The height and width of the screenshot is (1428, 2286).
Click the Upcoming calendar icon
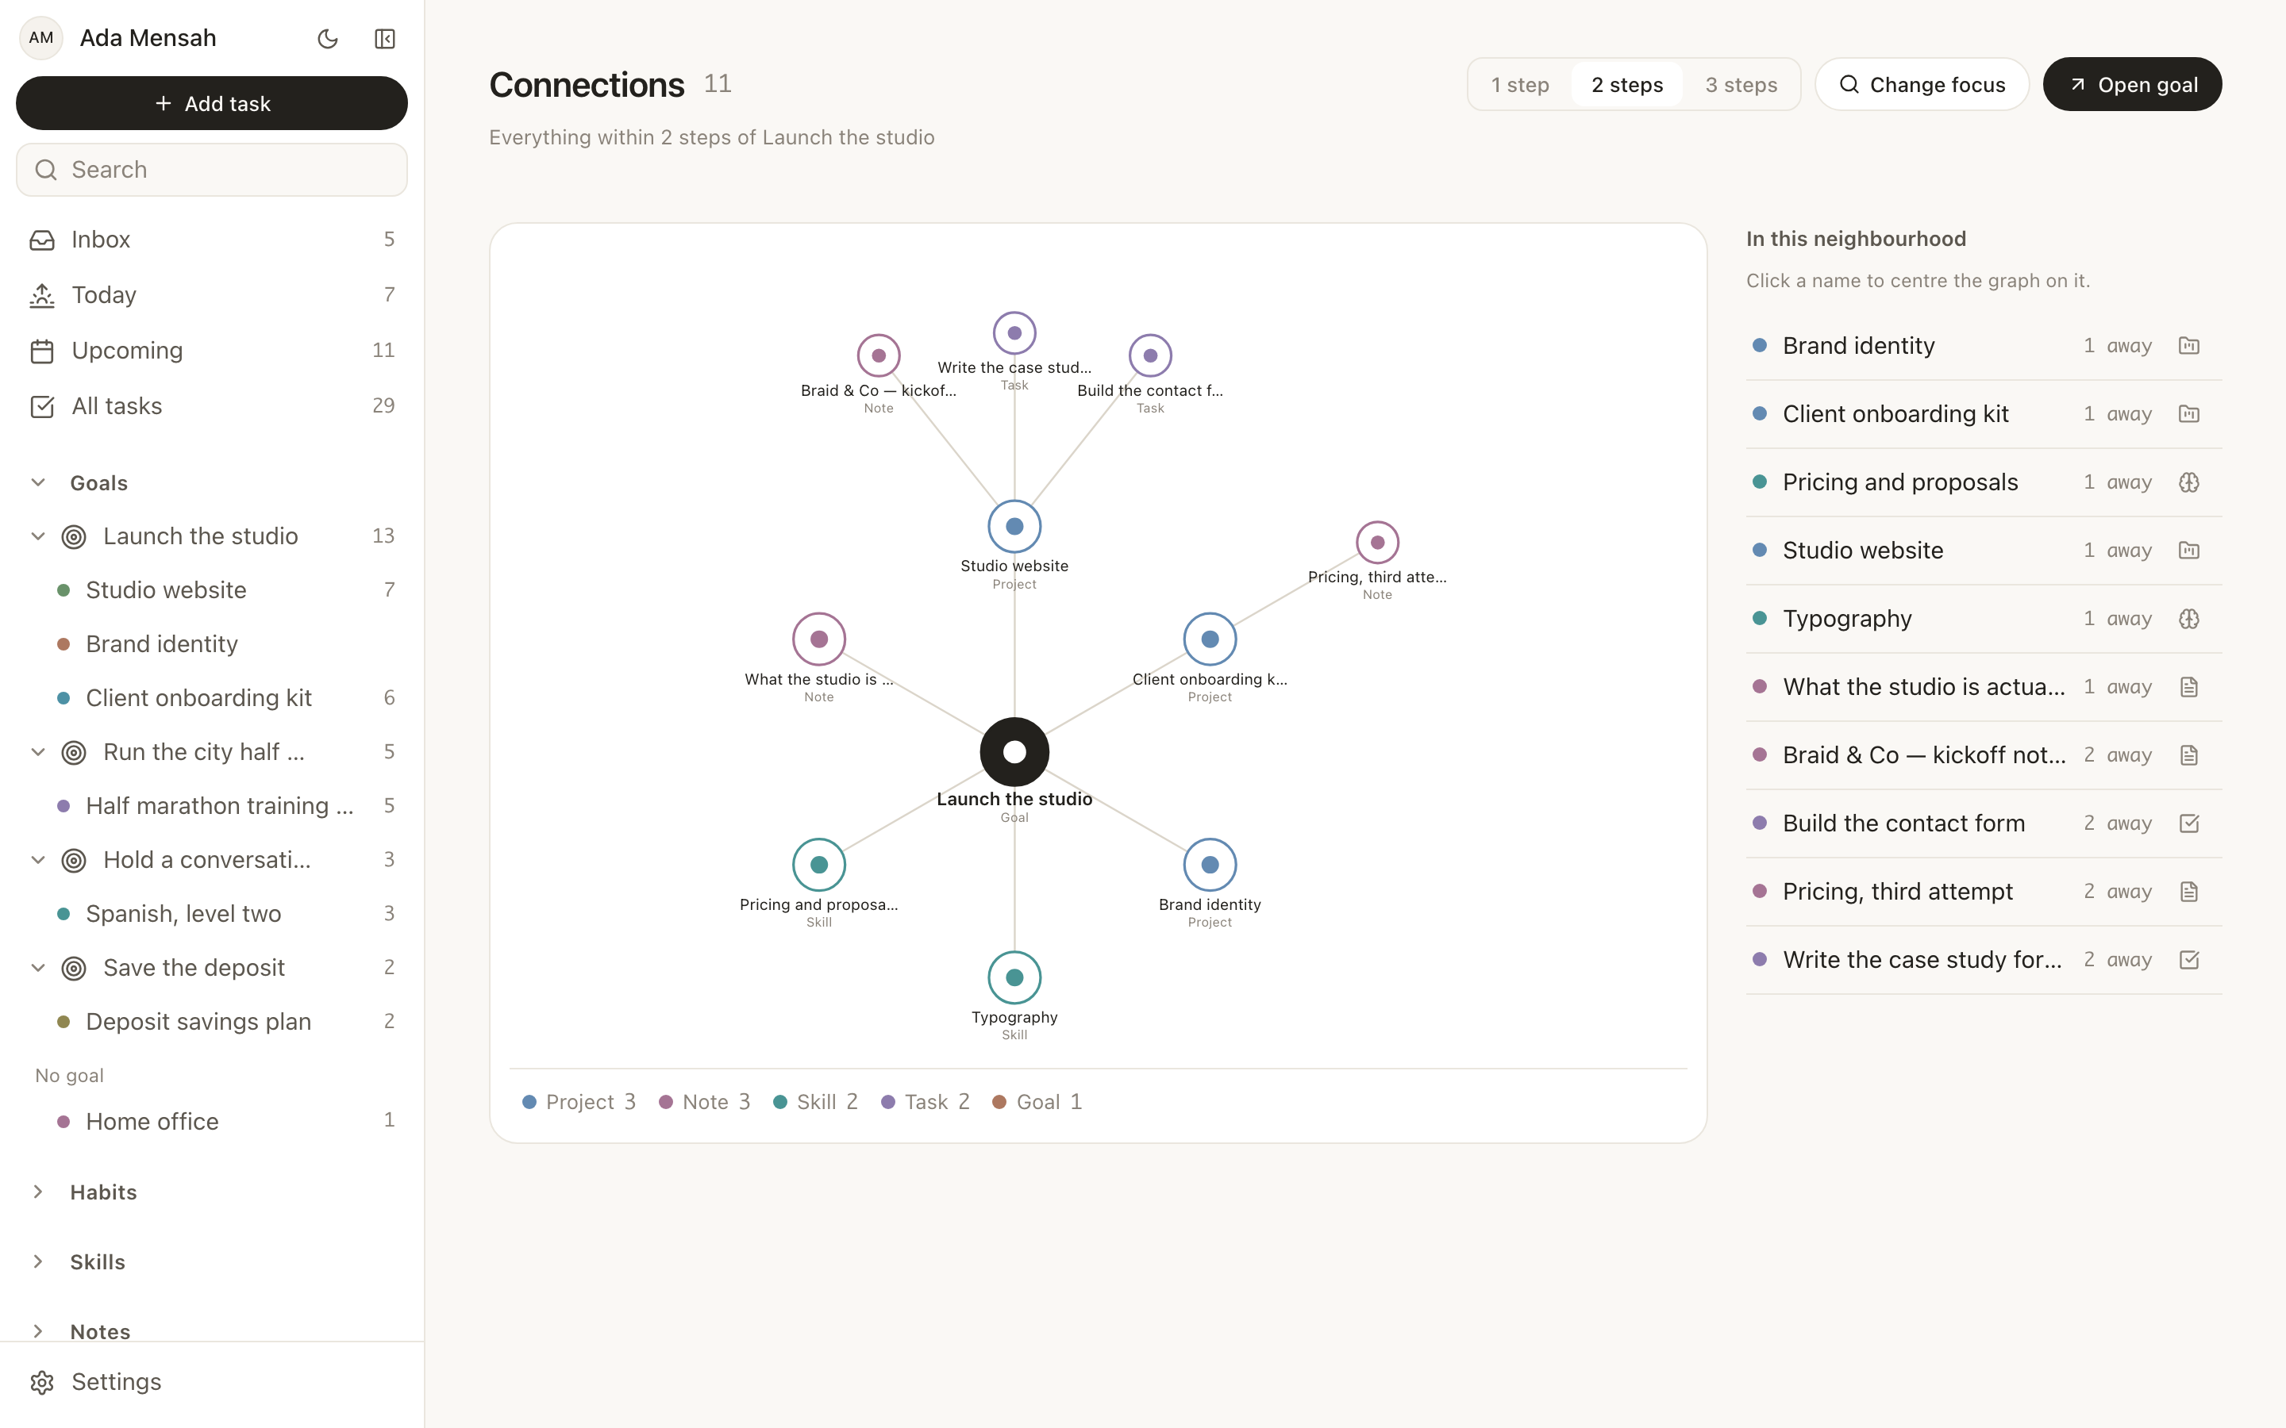(43, 351)
